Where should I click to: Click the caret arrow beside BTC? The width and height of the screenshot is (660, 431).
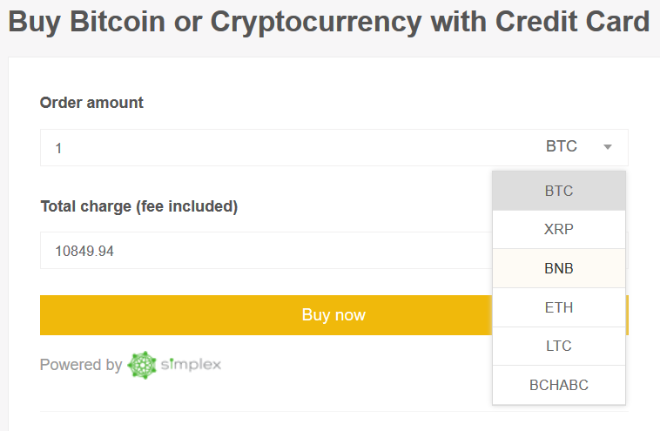pos(608,147)
